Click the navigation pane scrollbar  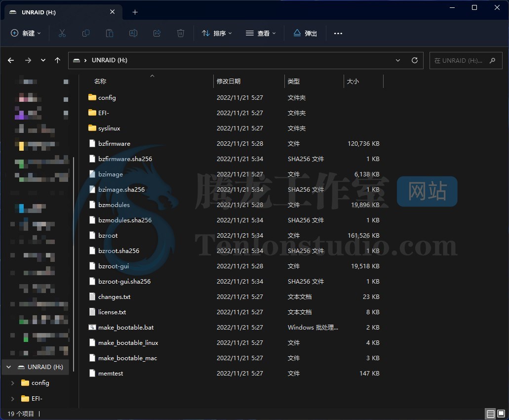(x=74, y=264)
